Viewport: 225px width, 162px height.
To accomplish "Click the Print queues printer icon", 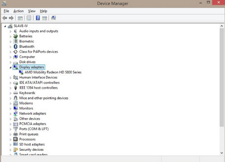I will (x=15, y=134).
